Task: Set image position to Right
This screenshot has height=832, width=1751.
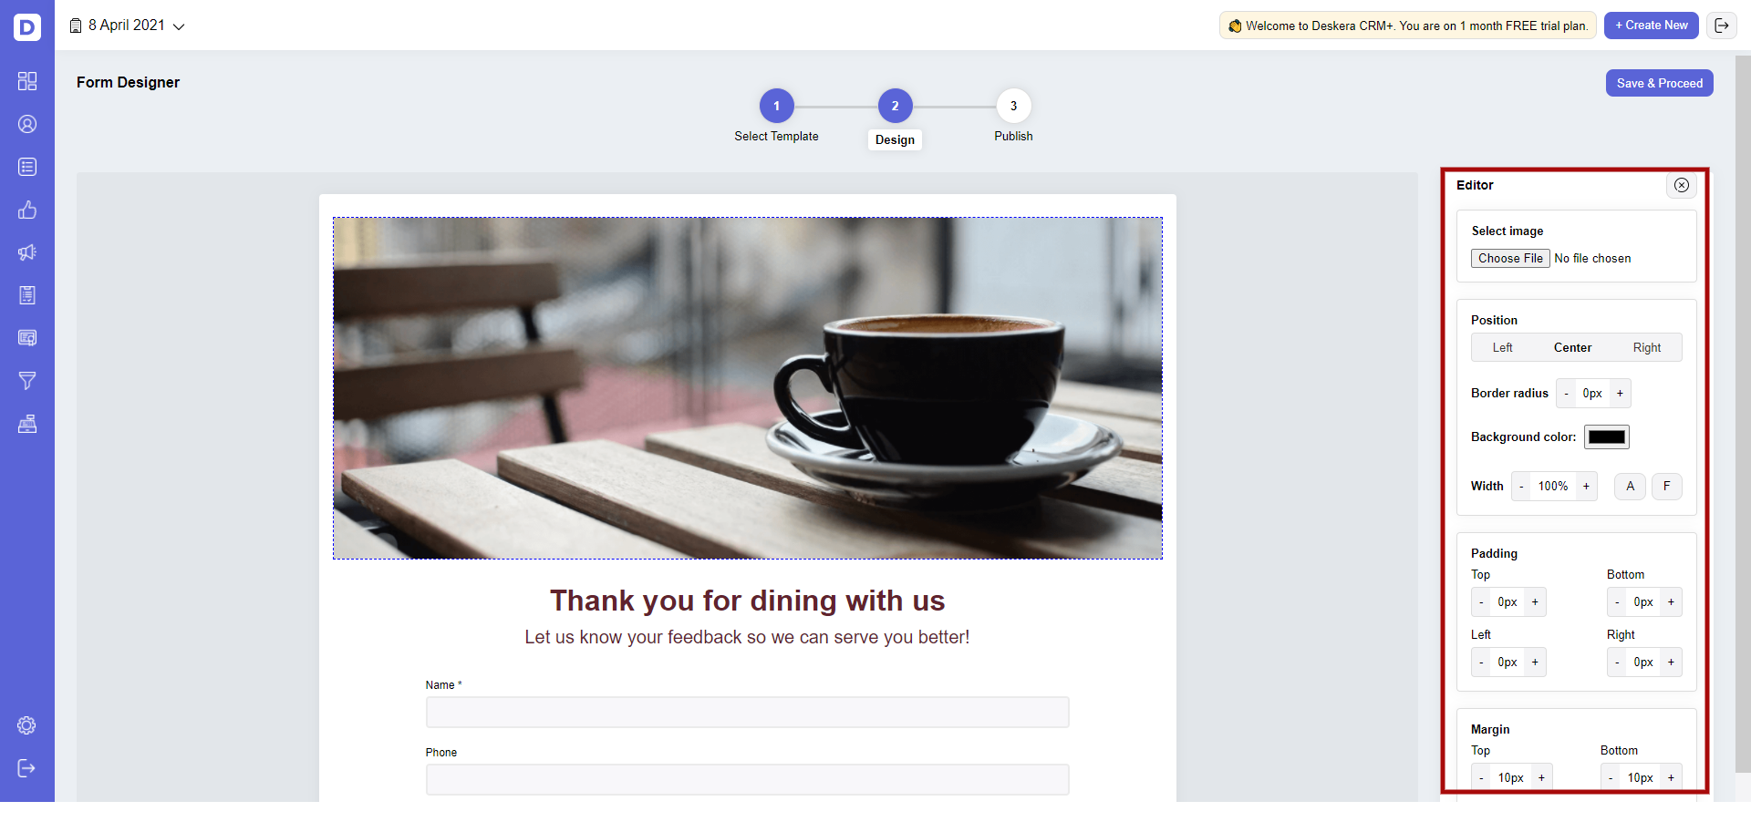Action: click(1647, 348)
